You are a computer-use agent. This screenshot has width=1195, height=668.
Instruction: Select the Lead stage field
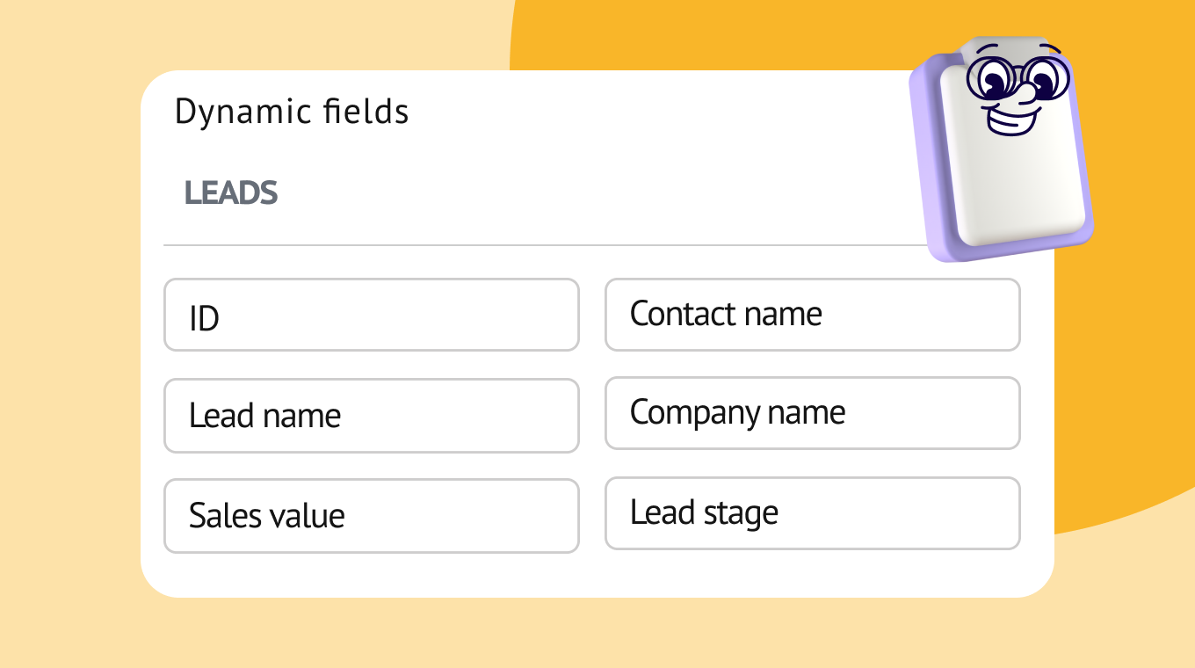(x=813, y=513)
